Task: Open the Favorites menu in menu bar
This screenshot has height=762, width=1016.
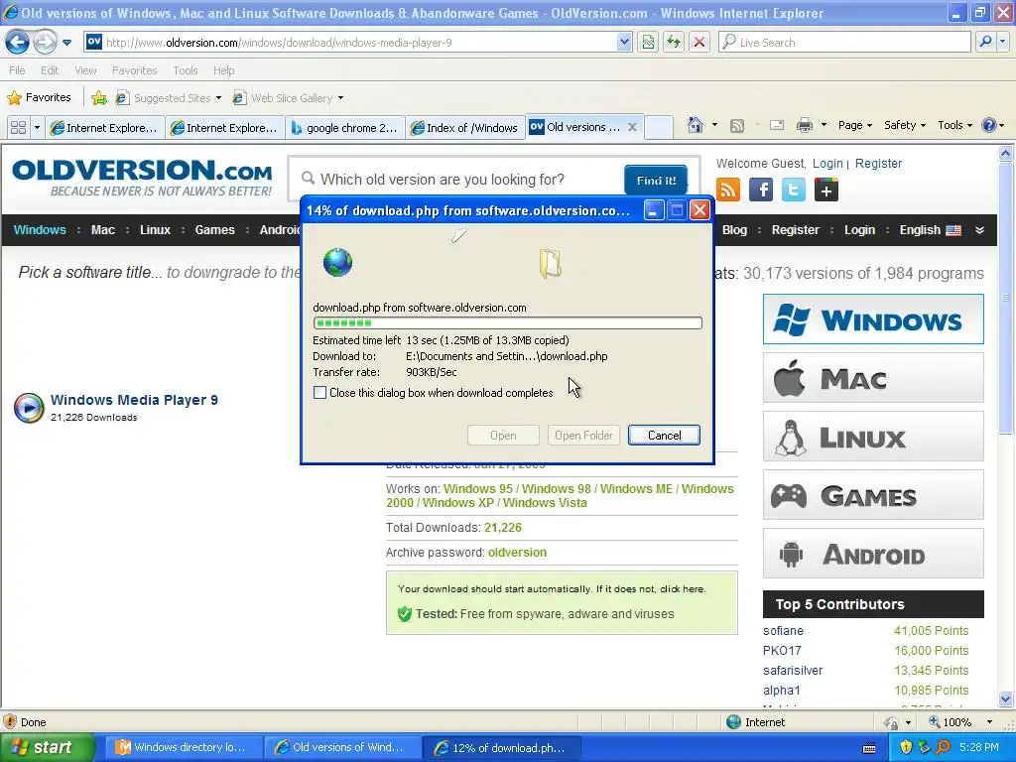Action: tap(134, 70)
